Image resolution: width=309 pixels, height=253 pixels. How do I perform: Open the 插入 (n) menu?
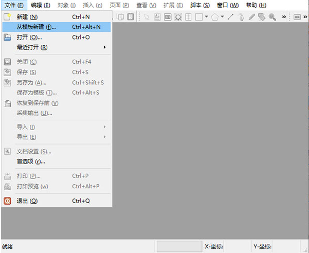coord(93,5)
